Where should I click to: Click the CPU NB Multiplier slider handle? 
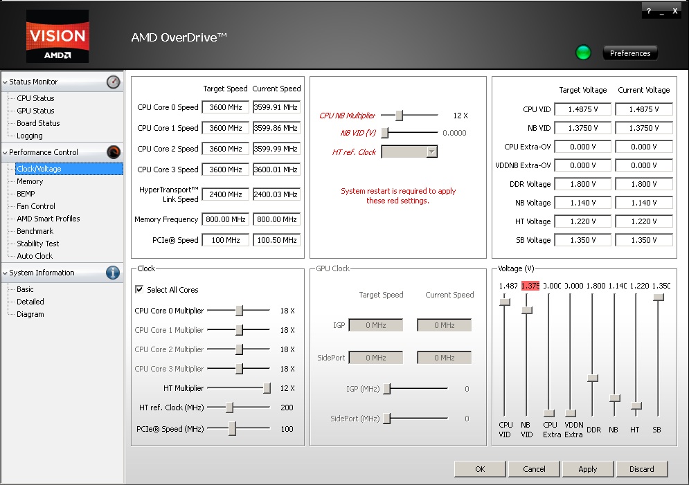click(x=399, y=116)
